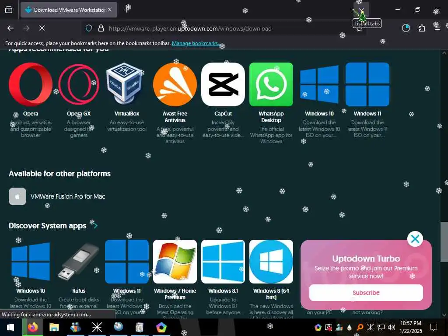This screenshot has width=448, height=336.
Task: Open the Windows notification center
Action: coord(434,327)
